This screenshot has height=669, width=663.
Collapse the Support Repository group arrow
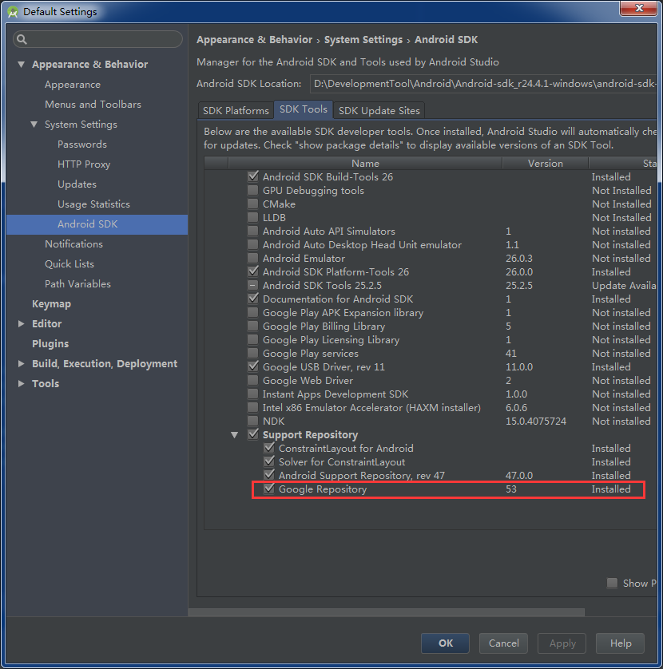coord(234,435)
